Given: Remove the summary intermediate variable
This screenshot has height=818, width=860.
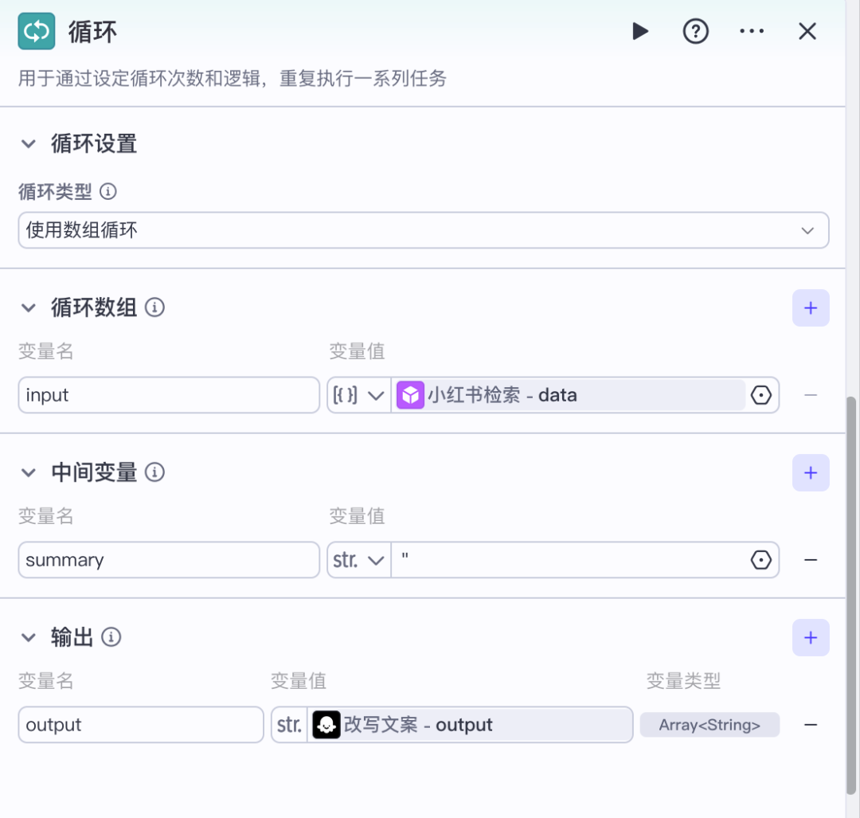Looking at the screenshot, I should (x=811, y=560).
